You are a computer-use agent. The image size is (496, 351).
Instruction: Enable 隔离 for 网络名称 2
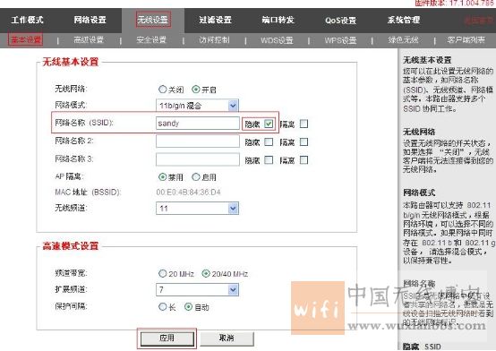304,141
